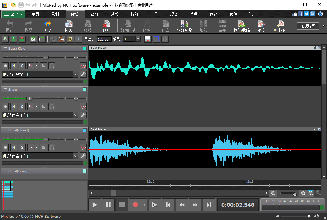Open input dropdown on Snare track

(75, 115)
